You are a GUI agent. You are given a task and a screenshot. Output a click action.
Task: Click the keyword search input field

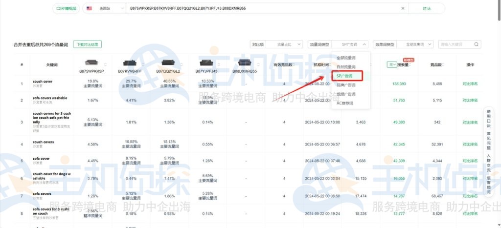point(456,44)
